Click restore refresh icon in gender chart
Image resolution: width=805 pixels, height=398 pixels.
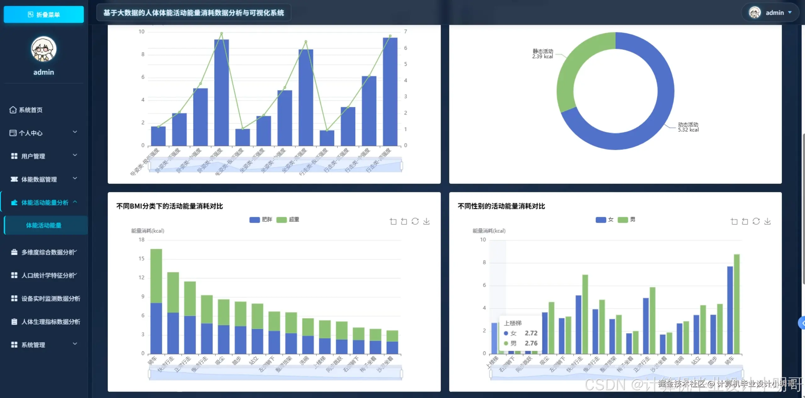point(756,221)
